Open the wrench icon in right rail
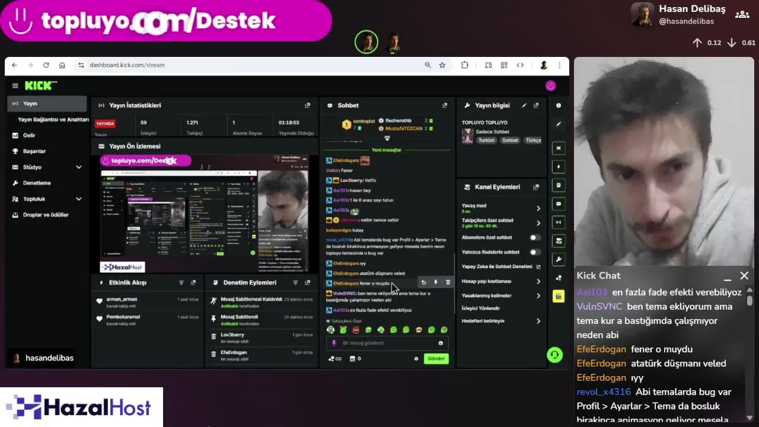The image size is (759, 427). 559,259
